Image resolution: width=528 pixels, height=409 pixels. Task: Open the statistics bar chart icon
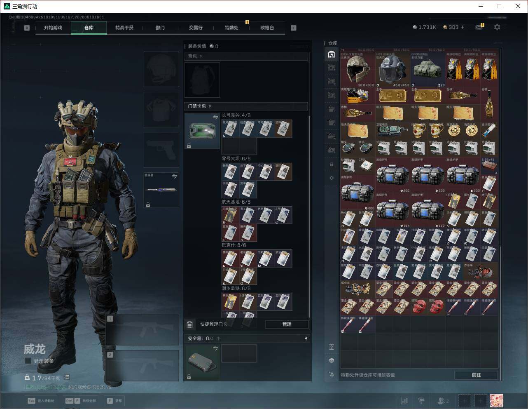(404, 401)
